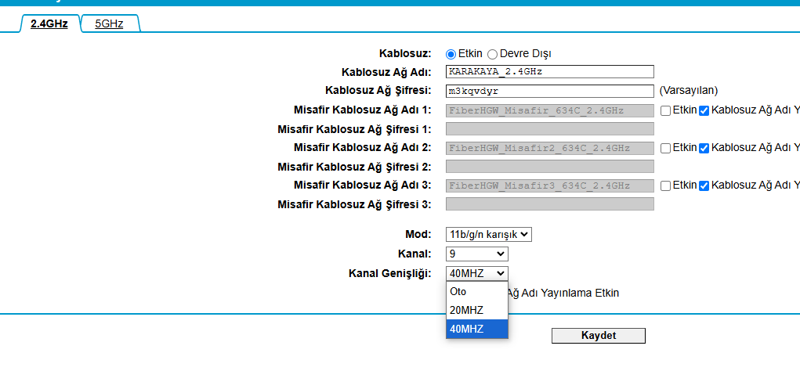Uncheck Kablosuz Ağ Adı checkbox for Misafir 3
The image size is (800, 389).
704,186
